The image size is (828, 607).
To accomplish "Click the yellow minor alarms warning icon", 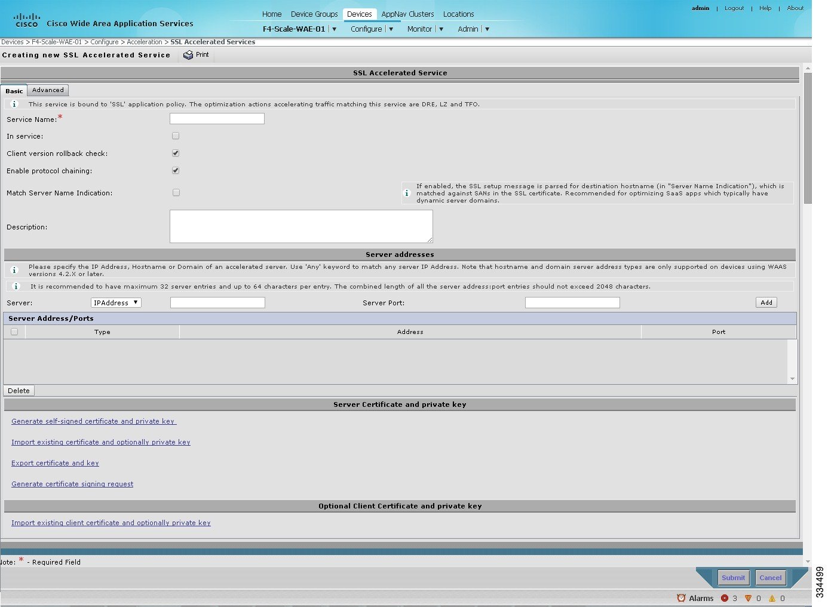I will pos(772,598).
